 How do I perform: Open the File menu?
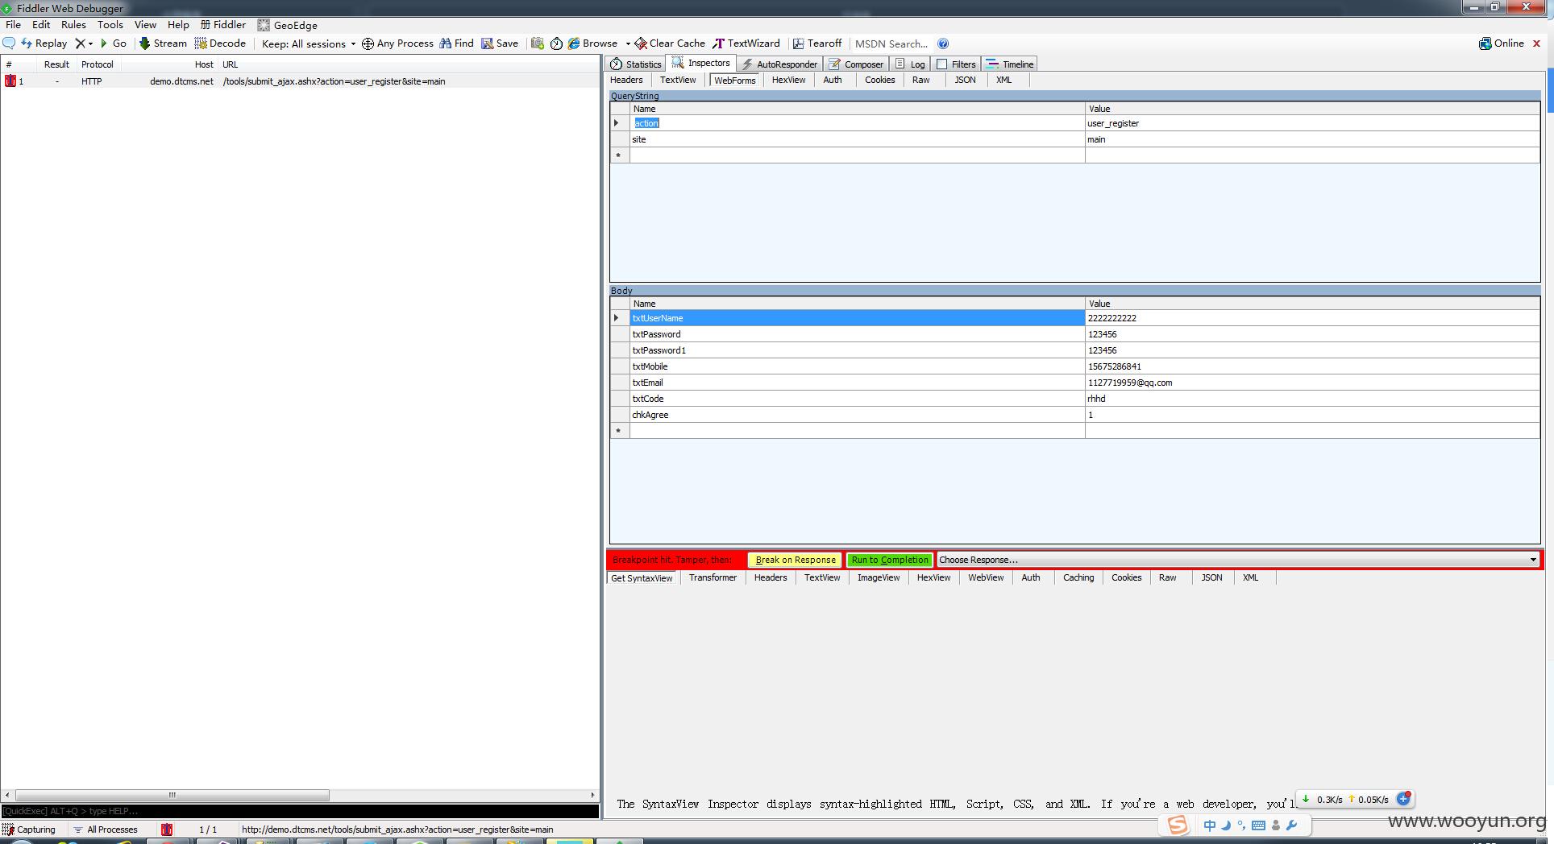(14, 25)
